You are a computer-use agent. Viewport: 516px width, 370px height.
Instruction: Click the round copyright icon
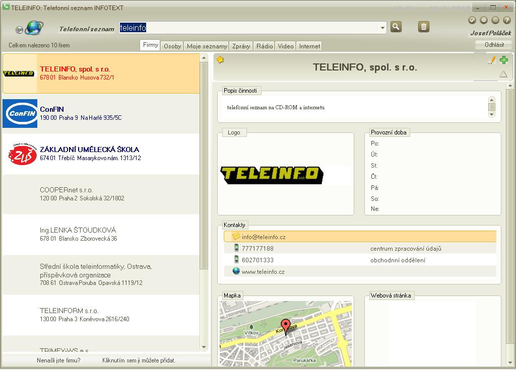click(x=495, y=21)
